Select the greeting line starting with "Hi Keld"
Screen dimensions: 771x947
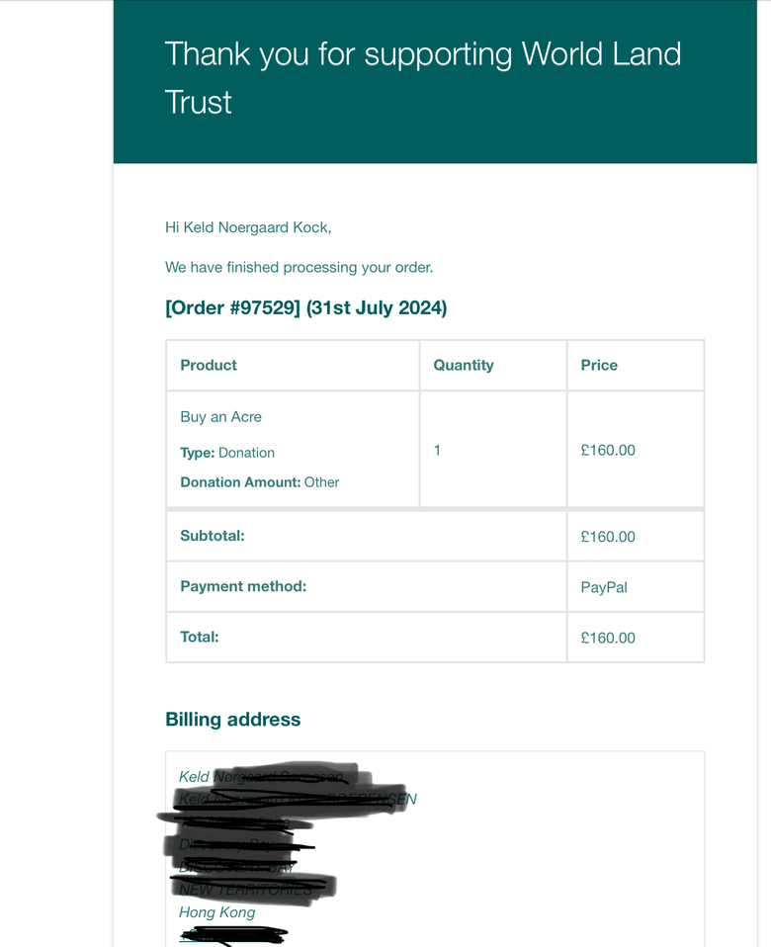pyautogui.click(x=248, y=227)
